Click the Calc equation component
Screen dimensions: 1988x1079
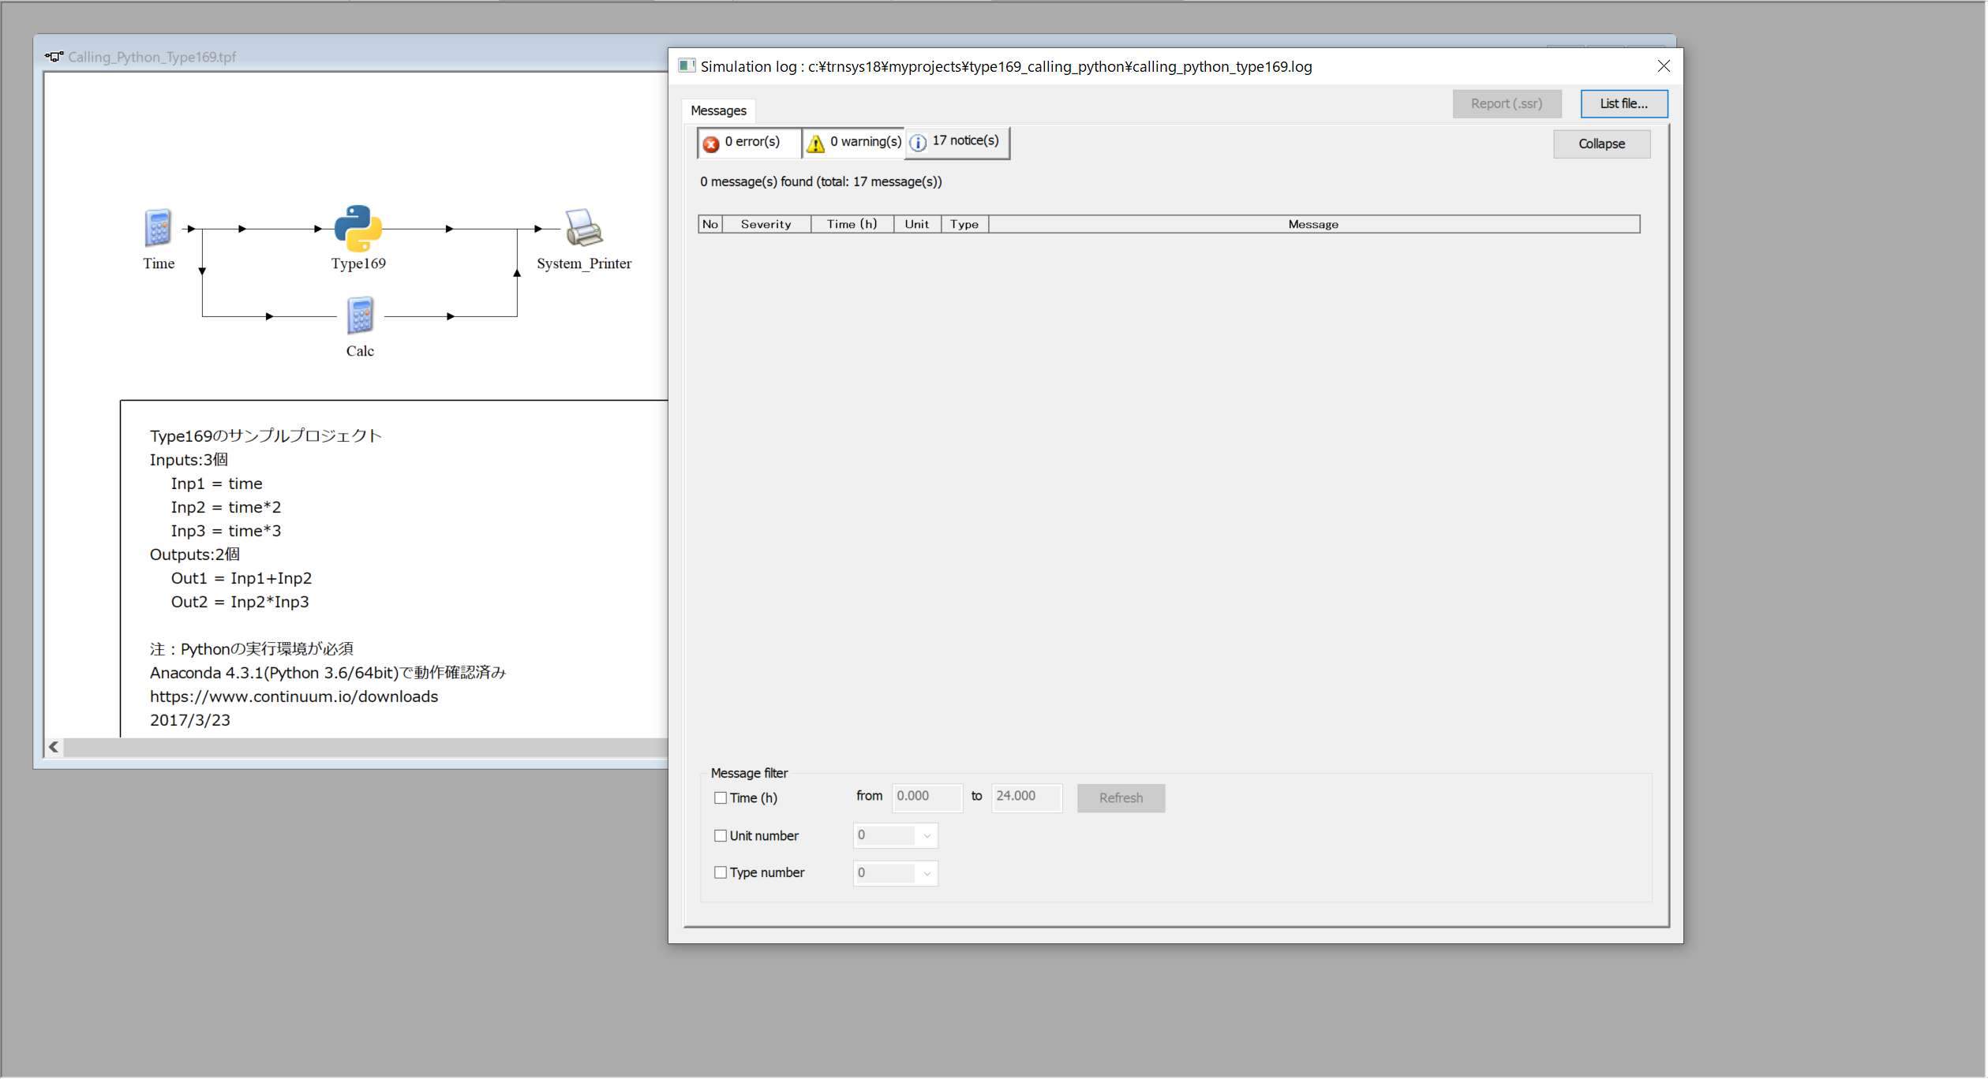pos(359,317)
